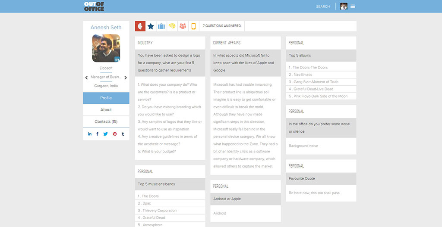Select the Grateful Dead musicians row
Screen dimensions: 442x227
pos(170,218)
